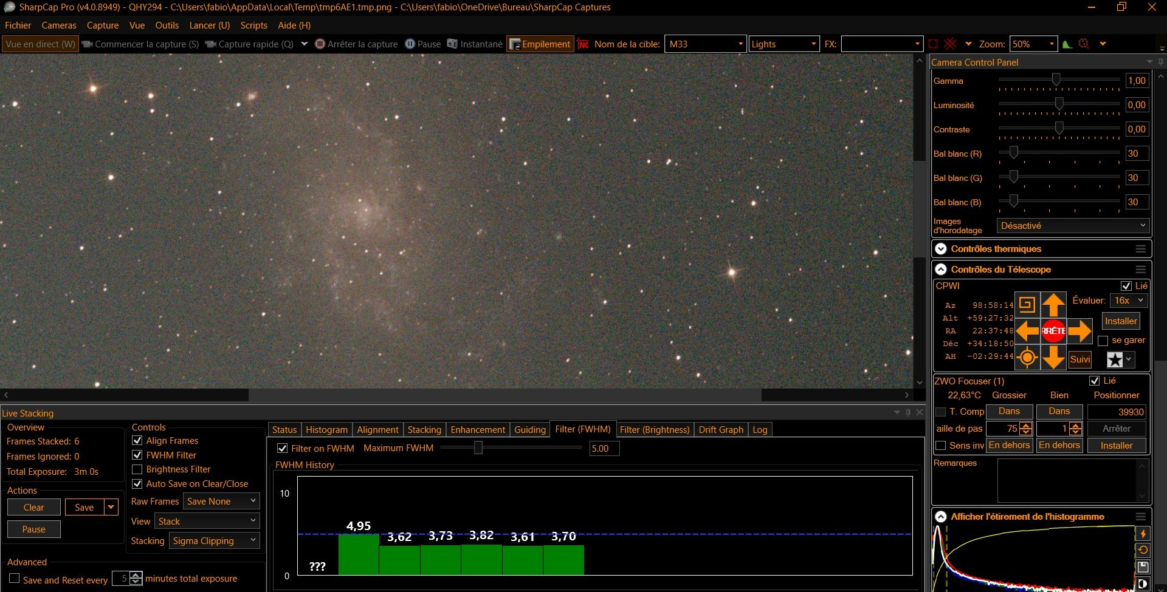Click the Pause button in Live Stacking
Viewport: 1167px width, 592px height.
click(34, 529)
